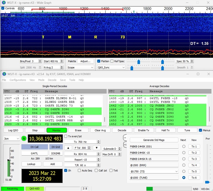Click the green S sync indicator icon
Image resolution: width=213 pixels, height=191 pixels.
point(24,138)
